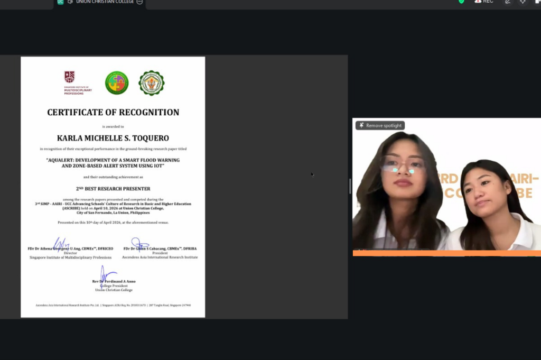Image resolution: width=541 pixels, height=360 pixels.
Task: Click the Certificate of Recognition heading
Action: coord(113,112)
